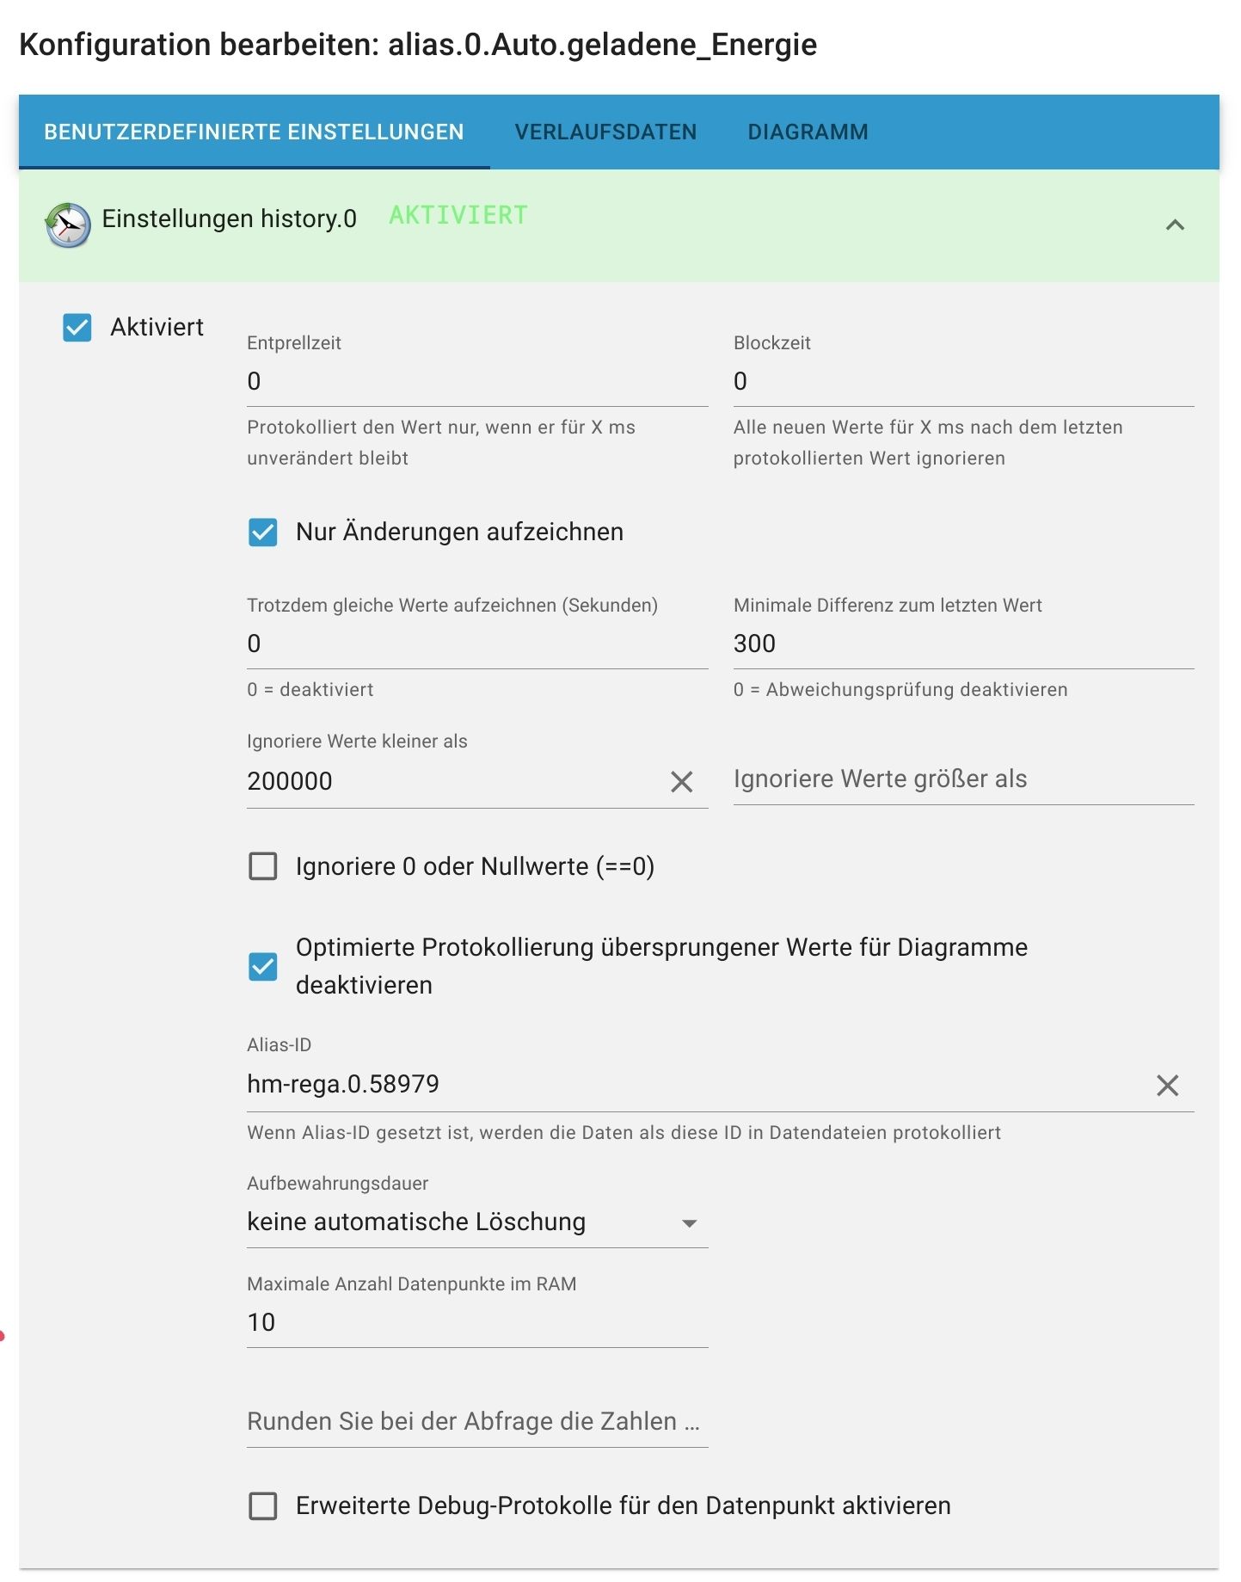Click the Blockzeit input field
This screenshot has width=1241, height=1582.
coord(962,382)
